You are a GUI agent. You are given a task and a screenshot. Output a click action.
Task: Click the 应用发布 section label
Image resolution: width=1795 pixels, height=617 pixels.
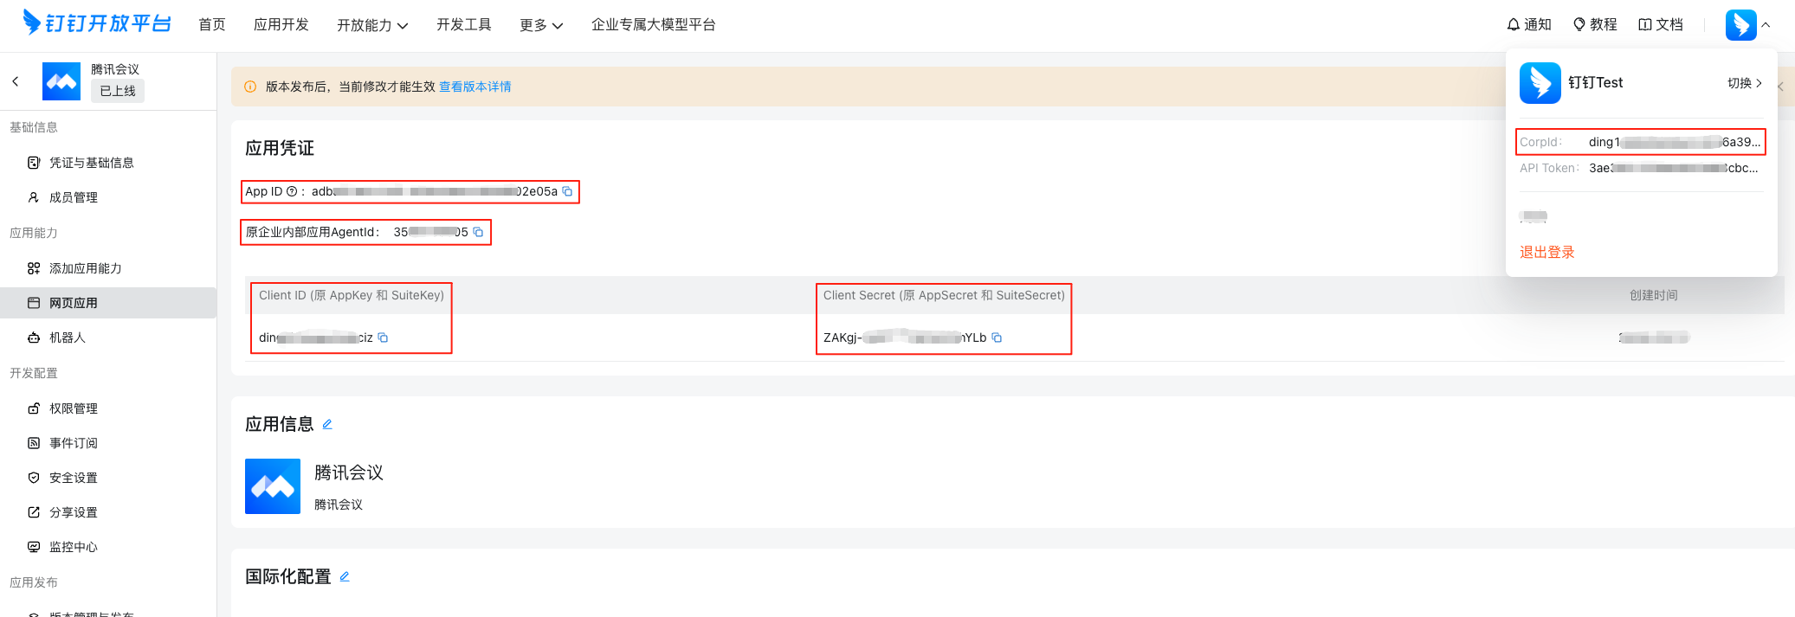point(34,582)
